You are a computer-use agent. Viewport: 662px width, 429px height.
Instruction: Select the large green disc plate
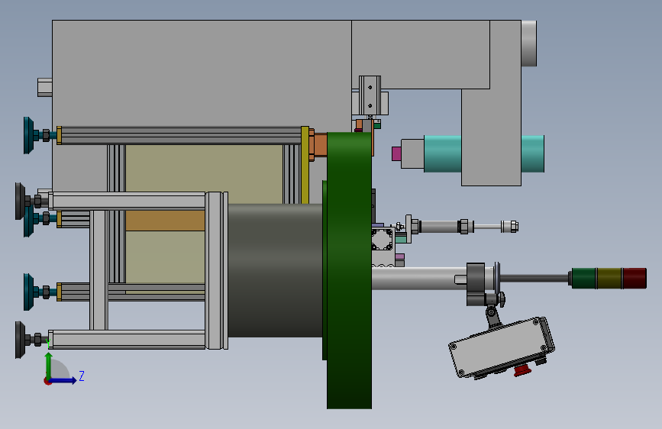[x=349, y=270]
